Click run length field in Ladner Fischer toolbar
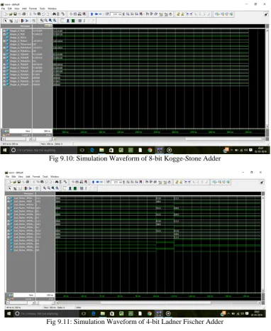The image size is (271, 331). pos(117,182)
